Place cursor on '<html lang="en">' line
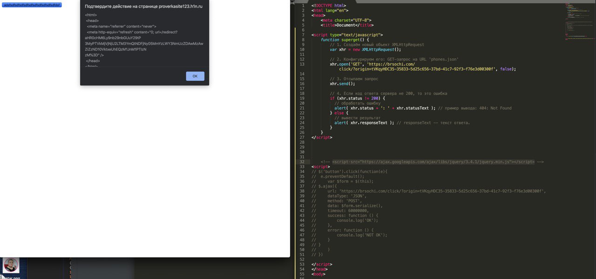 pyautogui.click(x=330, y=10)
